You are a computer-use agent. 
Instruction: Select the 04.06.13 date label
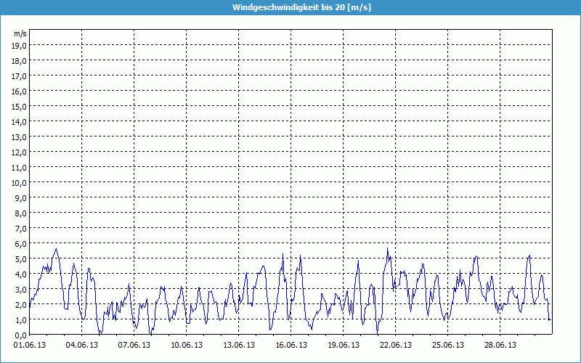point(82,346)
